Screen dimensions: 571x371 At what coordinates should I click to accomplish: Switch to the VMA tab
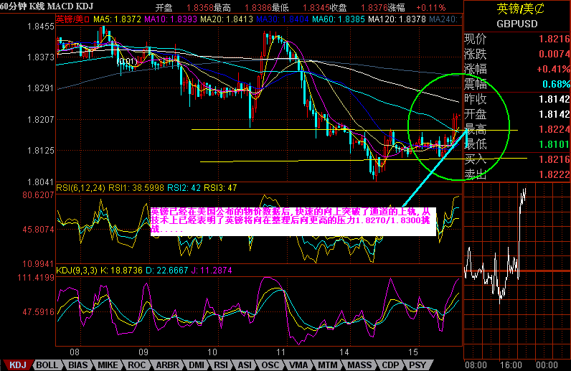click(x=298, y=365)
